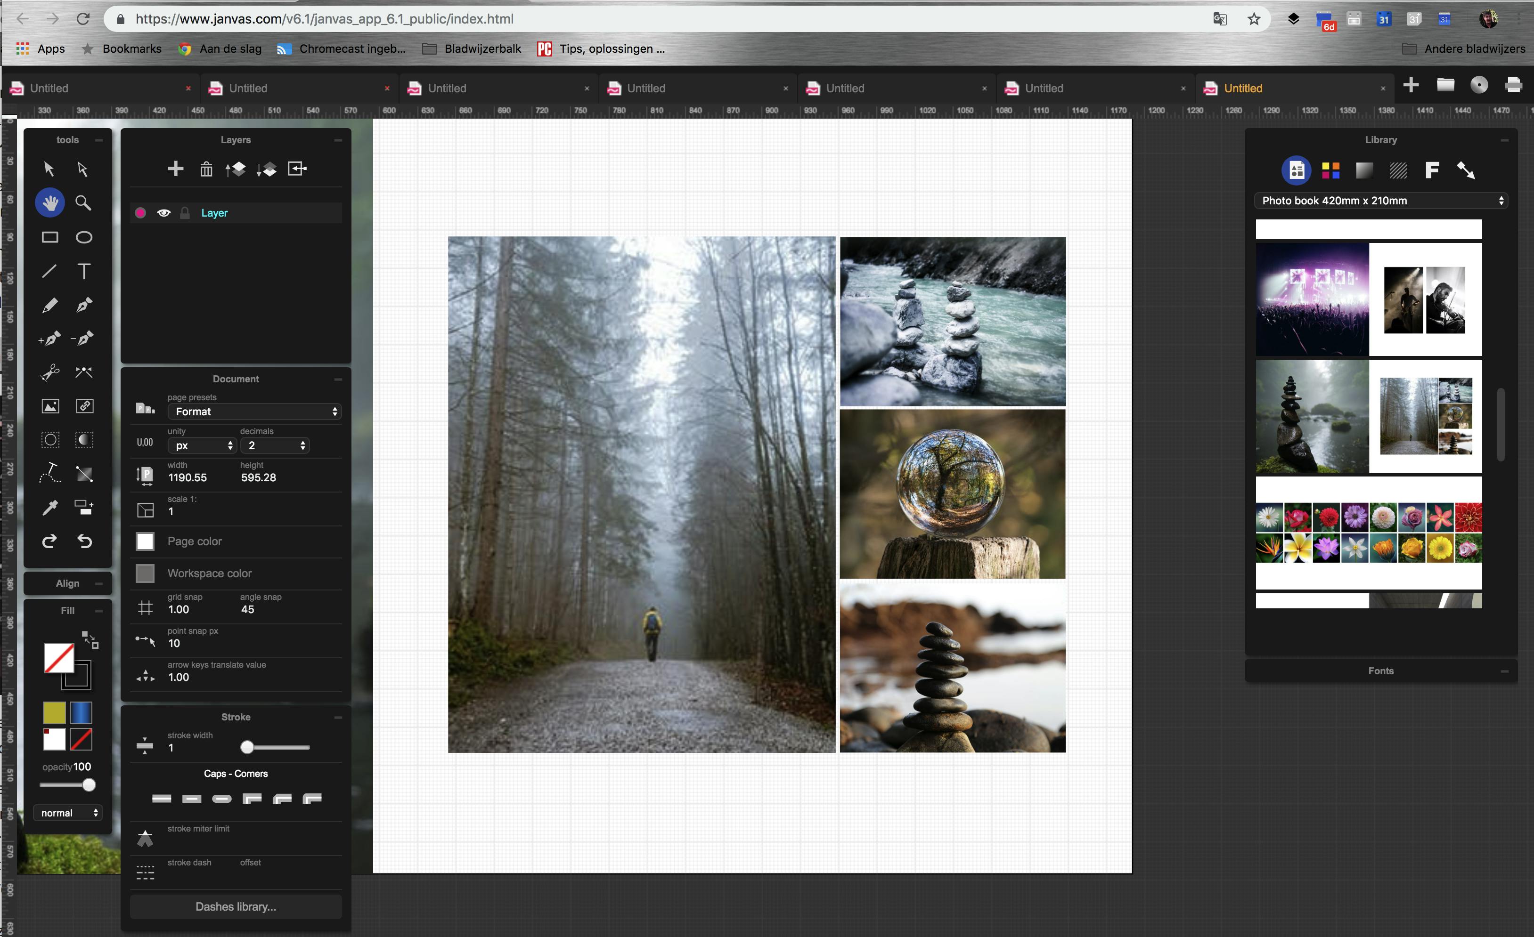
Task: Select the ellipse shape tool
Action: point(84,237)
